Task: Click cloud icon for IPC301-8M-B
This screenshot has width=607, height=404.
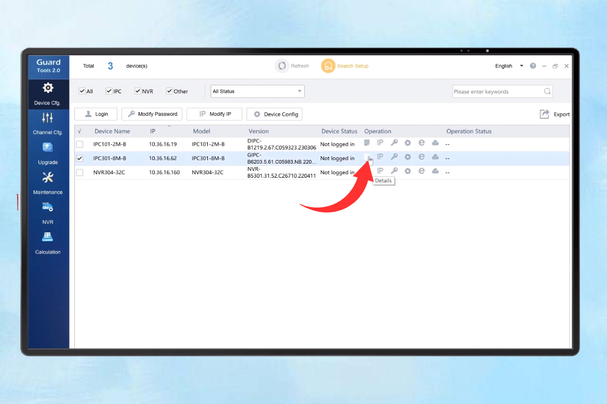Action: (435, 157)
